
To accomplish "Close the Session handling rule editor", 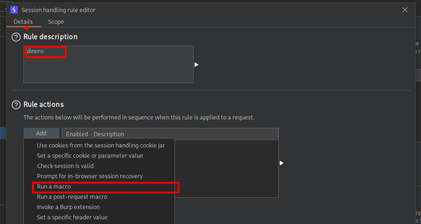I will 405,10.
